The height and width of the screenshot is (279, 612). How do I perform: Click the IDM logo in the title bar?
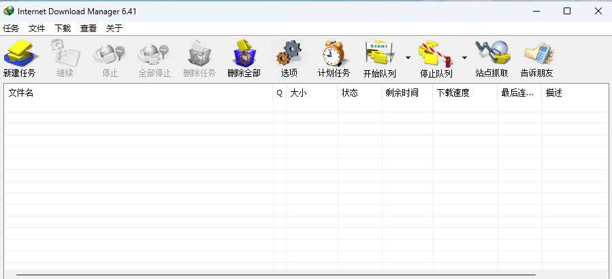[x=8, y=12]
